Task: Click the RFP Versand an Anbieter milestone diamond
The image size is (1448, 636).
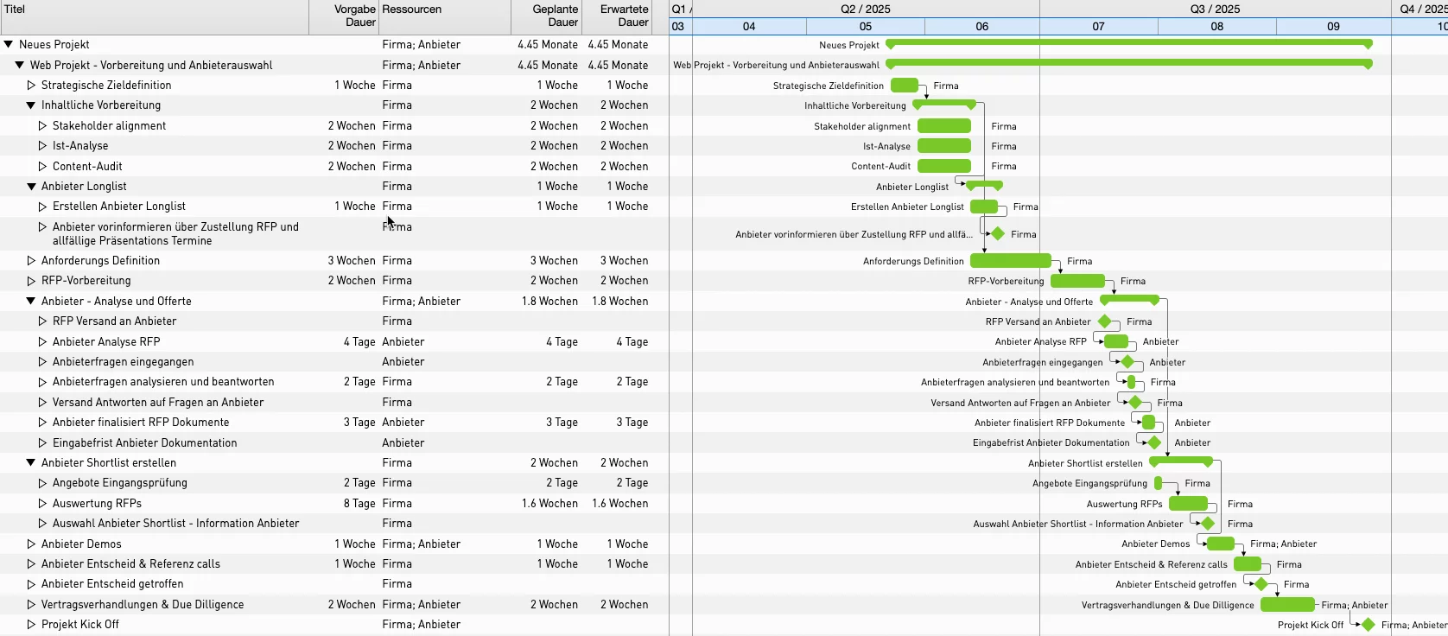Action: pyautogui.click(x=1104, y=321)
